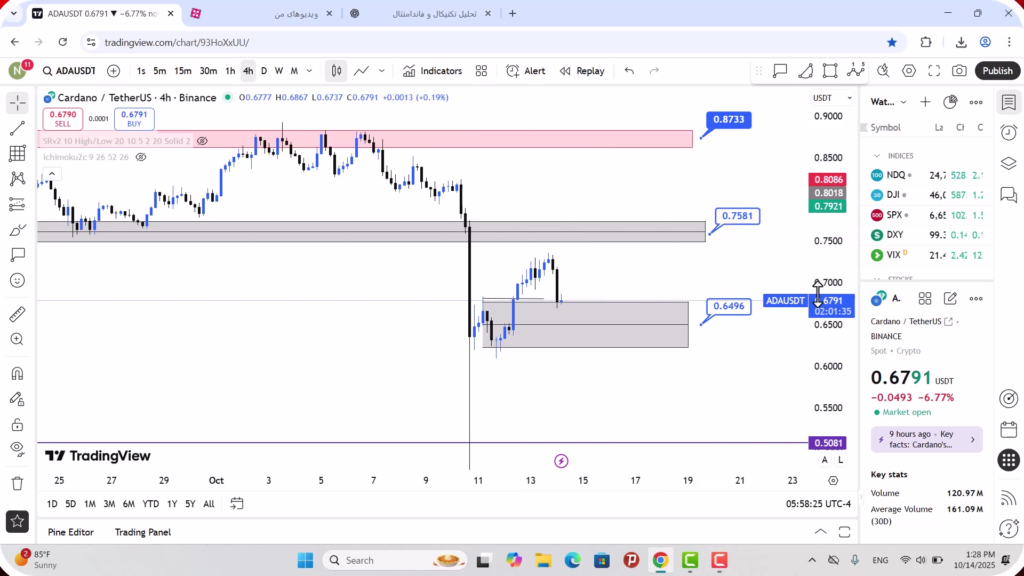The height and width of the screenshot is (576, 1024).
Task: Select the 4h timeframe
Action: tap(248, 71)
